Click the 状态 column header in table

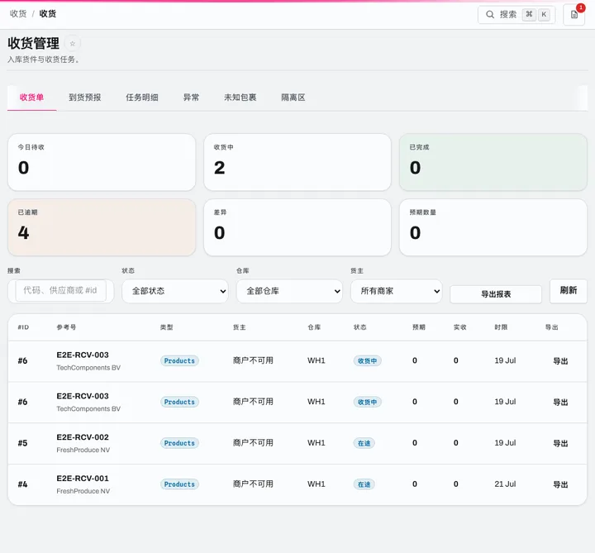click(x=360, y=327)
